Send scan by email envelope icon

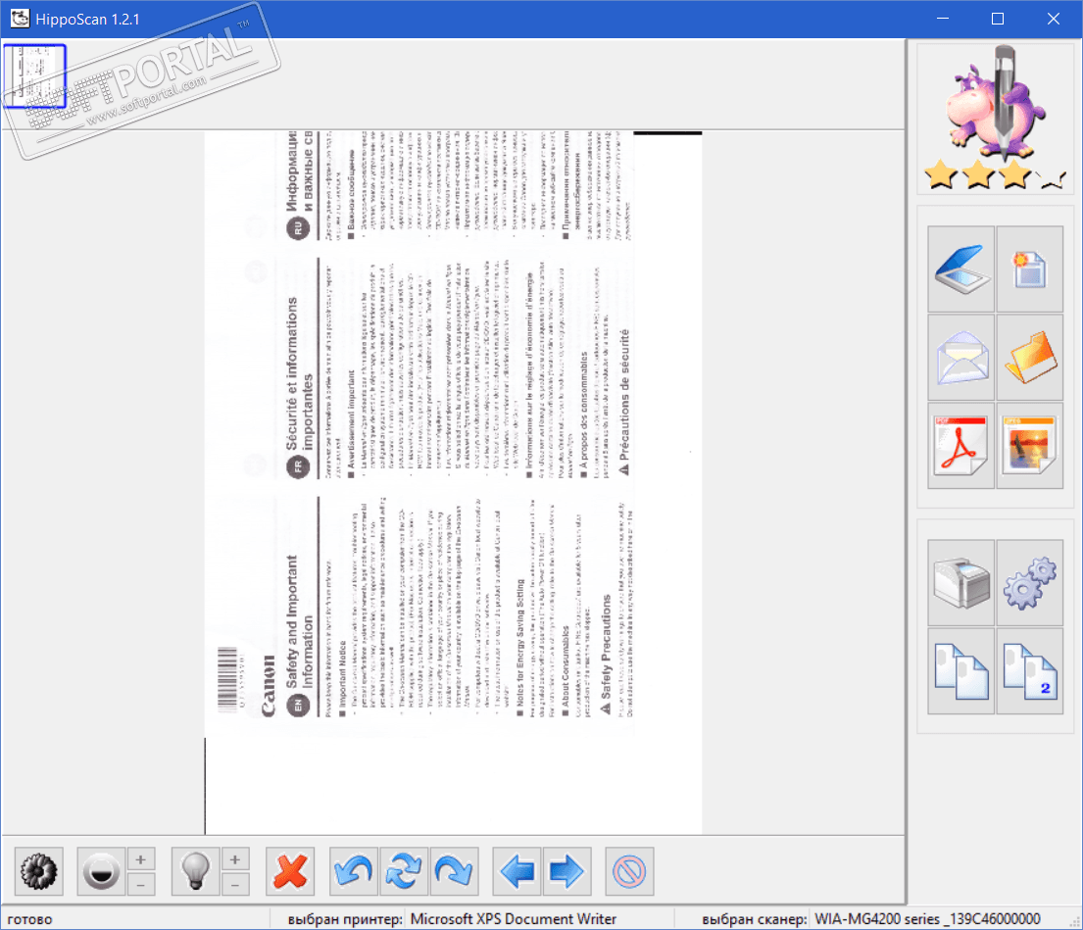pos(960,357)
